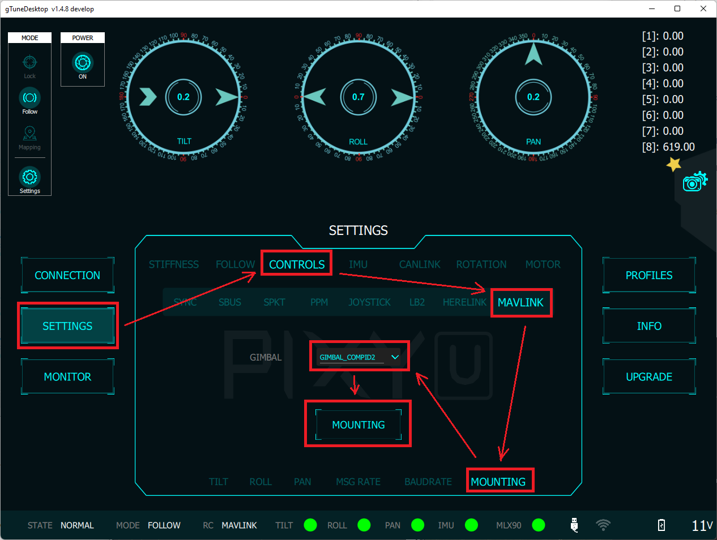This screenshot has width=717, height=540.
Task: Select the MAVLINK sub-tab
Action: [520, 303]
